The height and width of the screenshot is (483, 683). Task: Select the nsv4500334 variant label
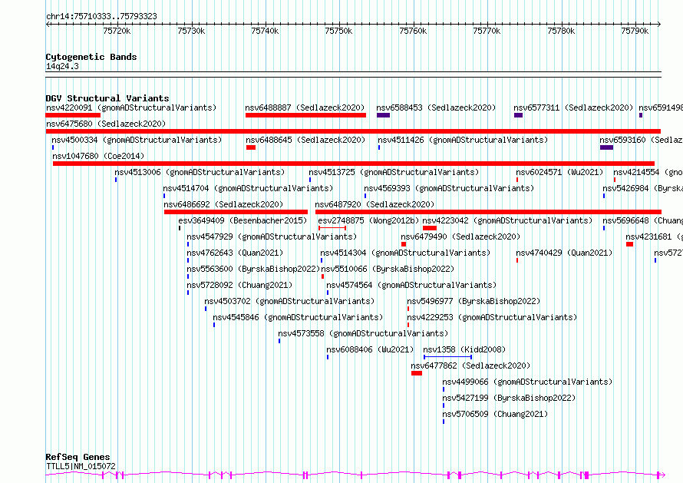point(137,140)
